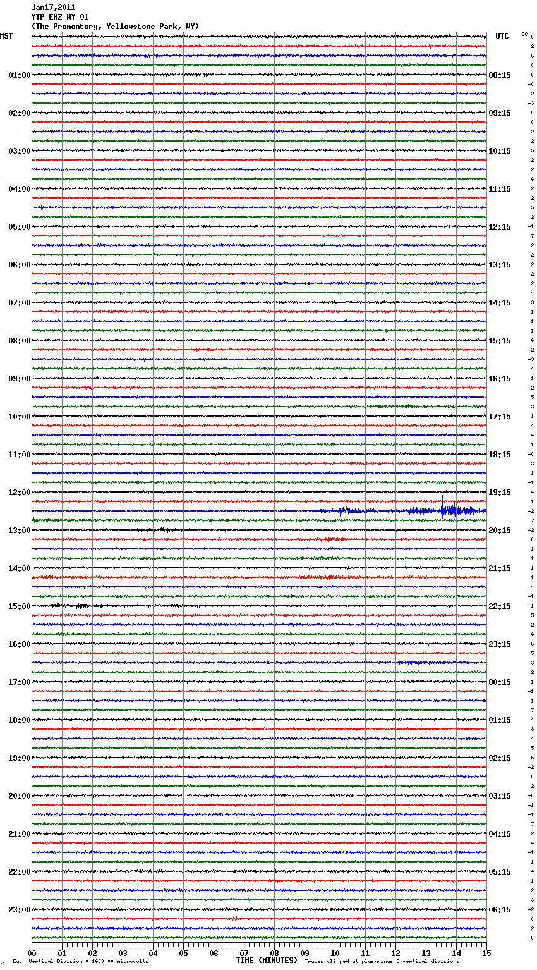Click the 13:15 UTC time label
Image resolution: width=537 pixels, height=970 pixels.
click(500, 265)
